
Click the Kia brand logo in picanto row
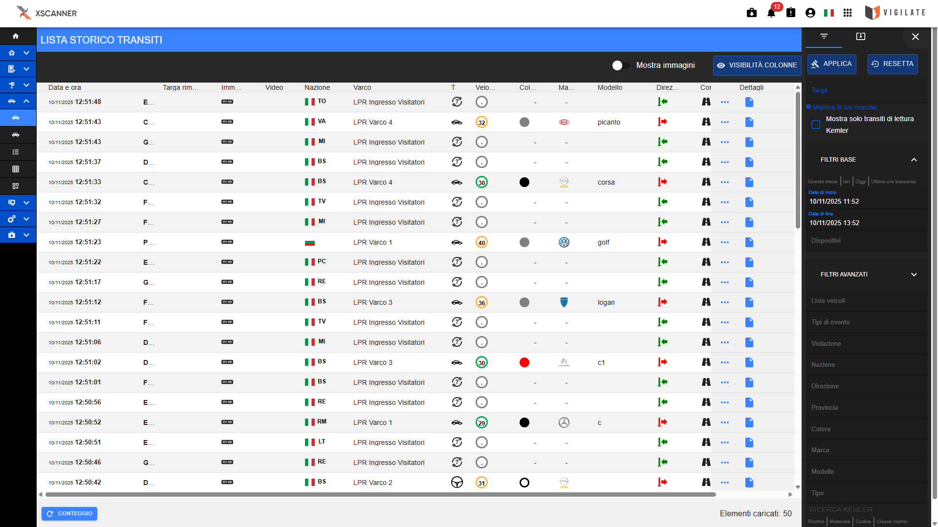click(564, 122)
